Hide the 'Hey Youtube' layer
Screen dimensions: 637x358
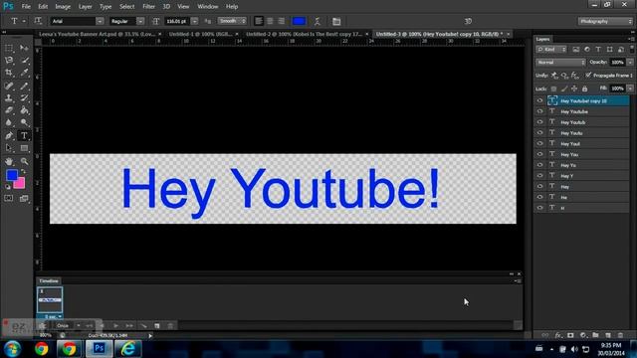coord(539,111)
